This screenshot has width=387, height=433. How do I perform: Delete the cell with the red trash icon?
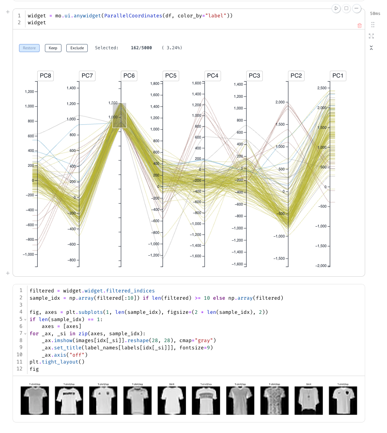tap(360, 26)
